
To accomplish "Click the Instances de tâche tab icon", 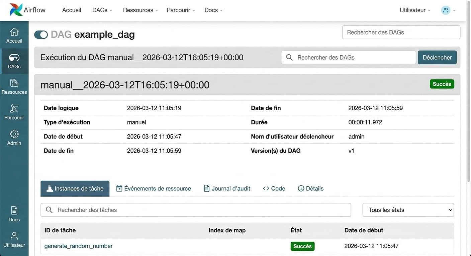I will click(50, 188).
